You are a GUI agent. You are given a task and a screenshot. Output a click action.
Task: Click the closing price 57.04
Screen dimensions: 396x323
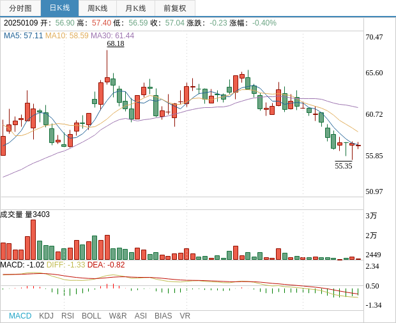click(x=175, y=23)
